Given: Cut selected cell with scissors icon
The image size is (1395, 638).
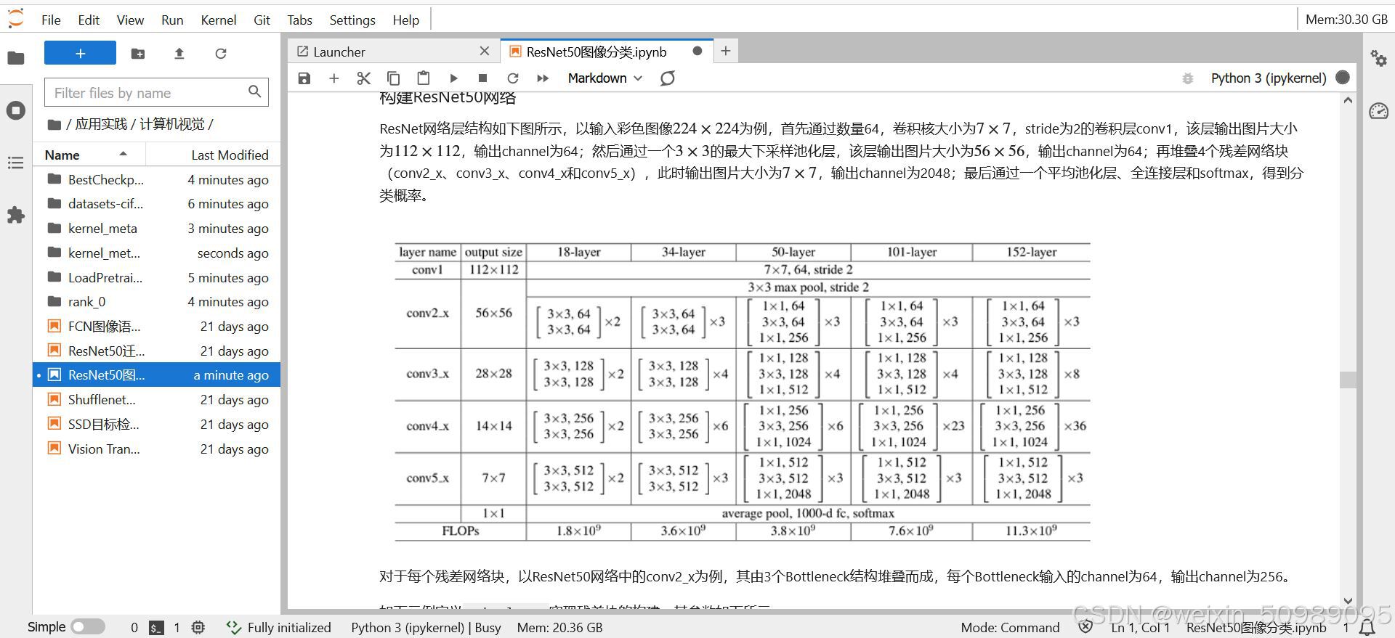Looking at the screenshot, I should [x=364, y=78].
